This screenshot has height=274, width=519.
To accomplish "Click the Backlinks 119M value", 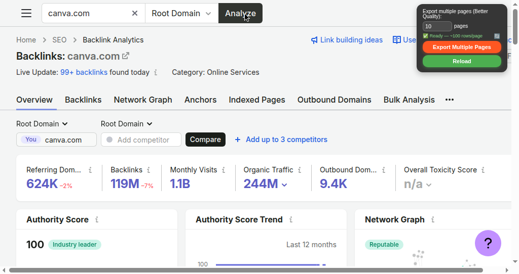I will point(125,184).
